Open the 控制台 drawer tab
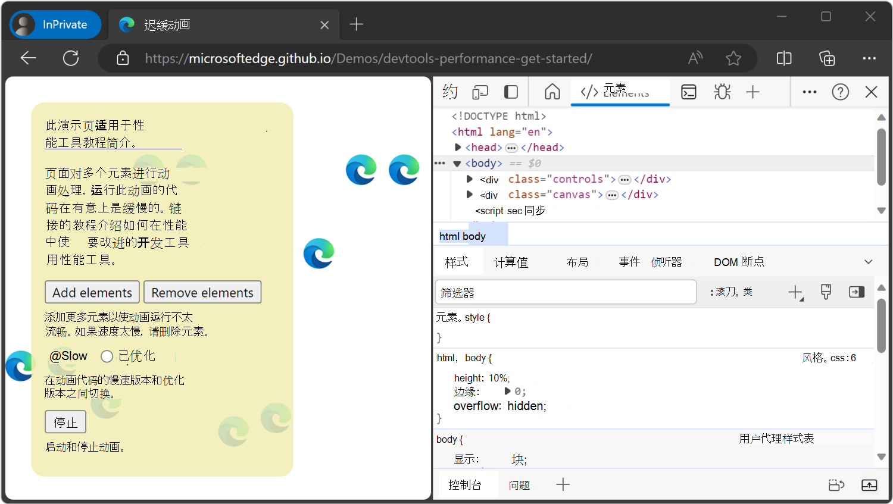This screenshot has width=893, height=504. pyautogui.click(x=465, y=484)
